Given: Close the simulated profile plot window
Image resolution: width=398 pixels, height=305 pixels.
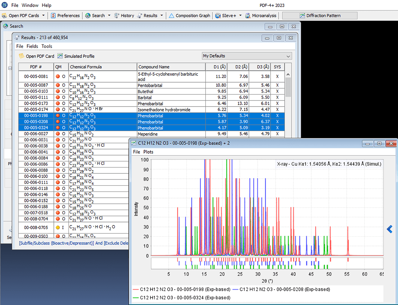Looking at the screenshot, I should [391, 144].
